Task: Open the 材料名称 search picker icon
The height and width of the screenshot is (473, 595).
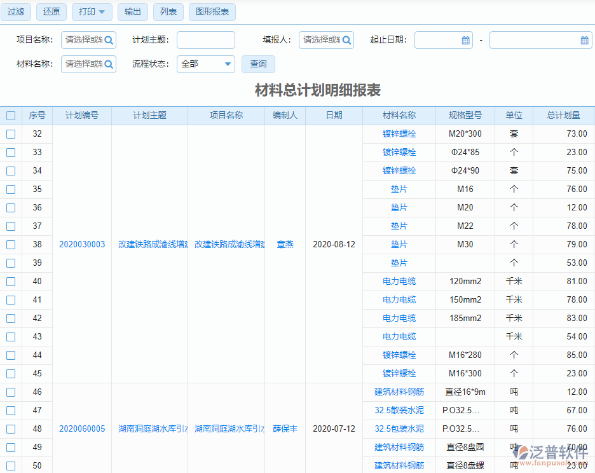Action: pos(108,64)
